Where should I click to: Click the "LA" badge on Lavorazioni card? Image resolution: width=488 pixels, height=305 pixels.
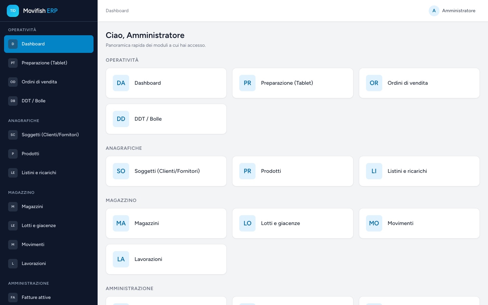(x=121, y=259)
